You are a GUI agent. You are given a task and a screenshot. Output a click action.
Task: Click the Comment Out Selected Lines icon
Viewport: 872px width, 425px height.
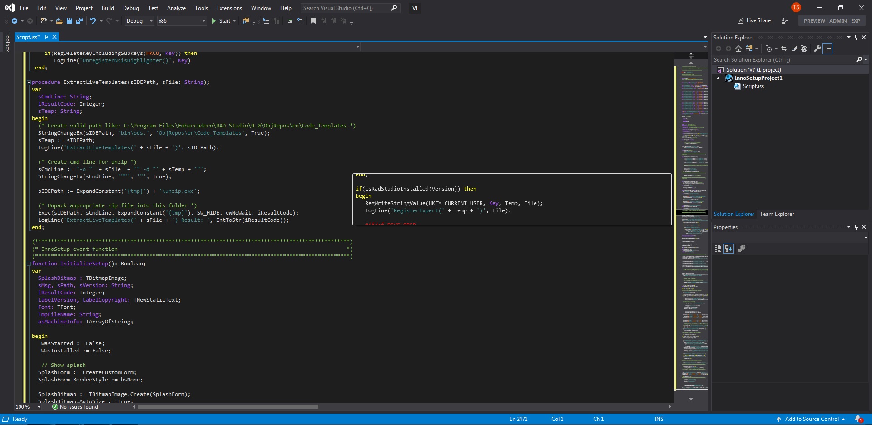click(290, 21)
